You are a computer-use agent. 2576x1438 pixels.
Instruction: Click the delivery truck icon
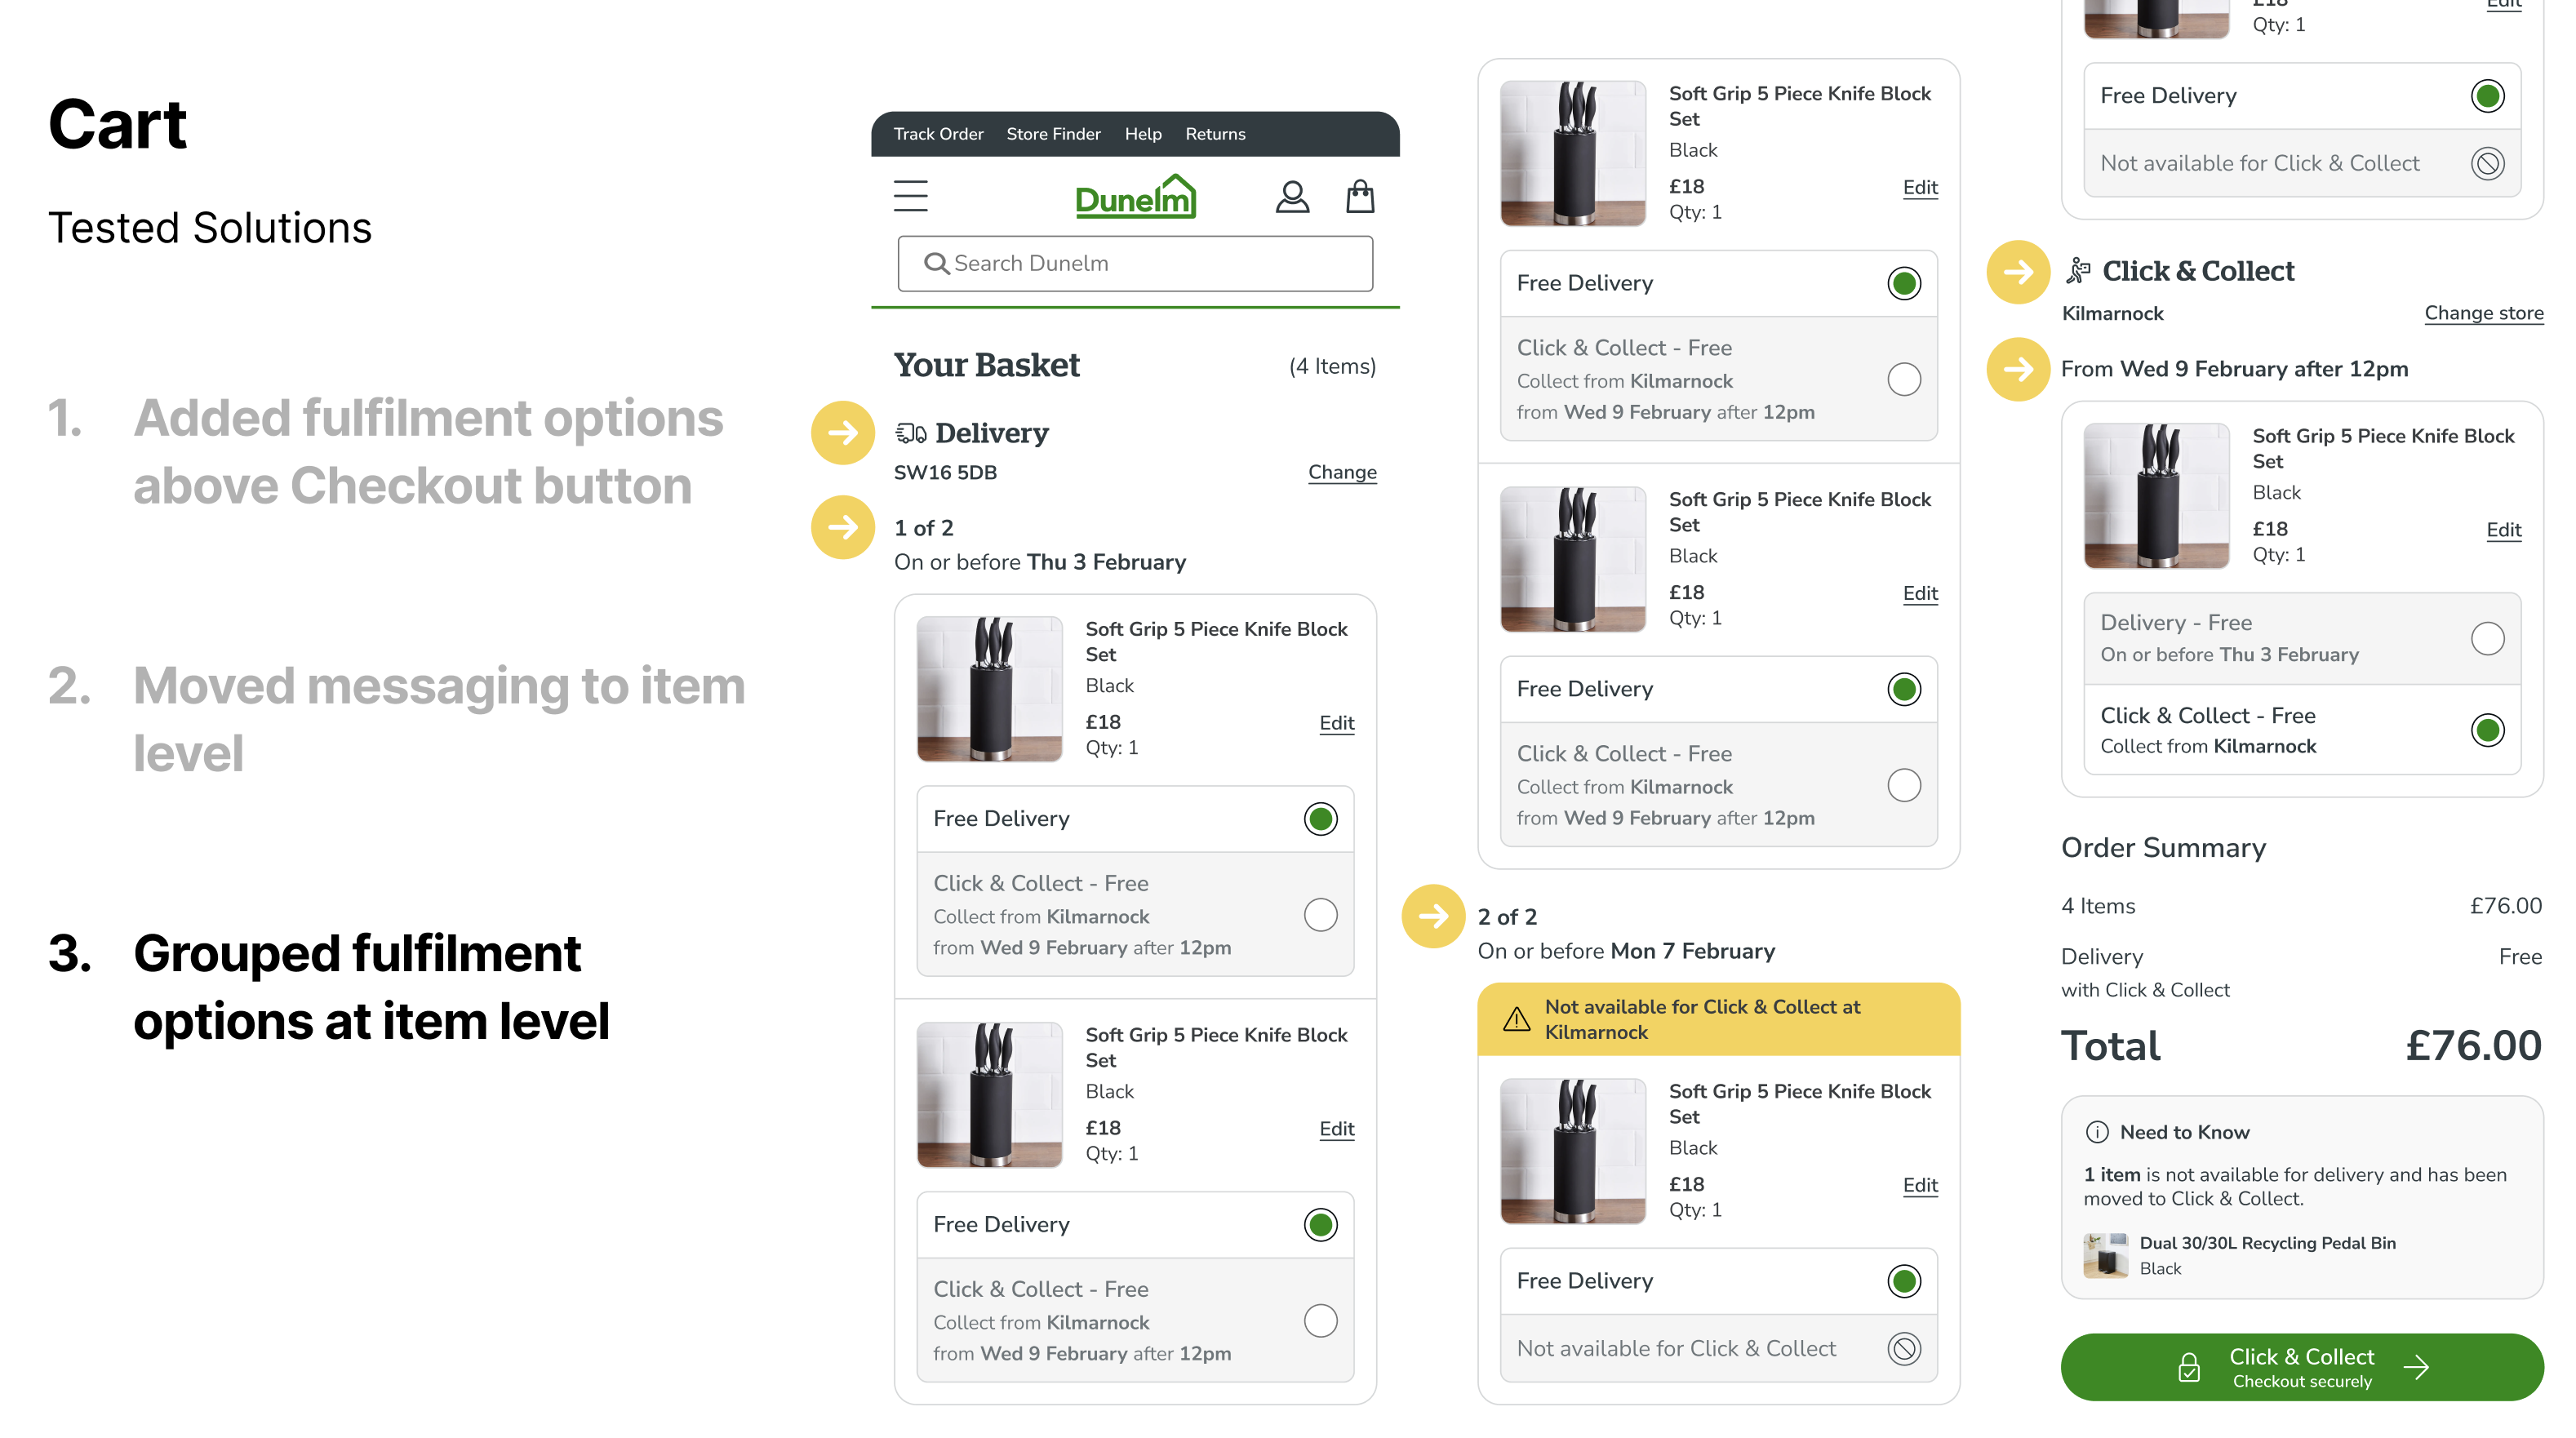pos(910,433)
